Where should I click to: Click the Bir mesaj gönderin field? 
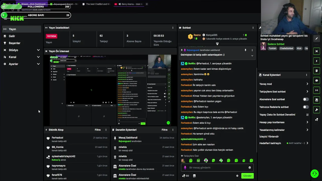pyautogui.click(x=217, y=168)
